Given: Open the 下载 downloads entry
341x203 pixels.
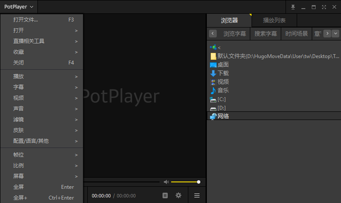Looking at the screenshot, I should point(219,73).
